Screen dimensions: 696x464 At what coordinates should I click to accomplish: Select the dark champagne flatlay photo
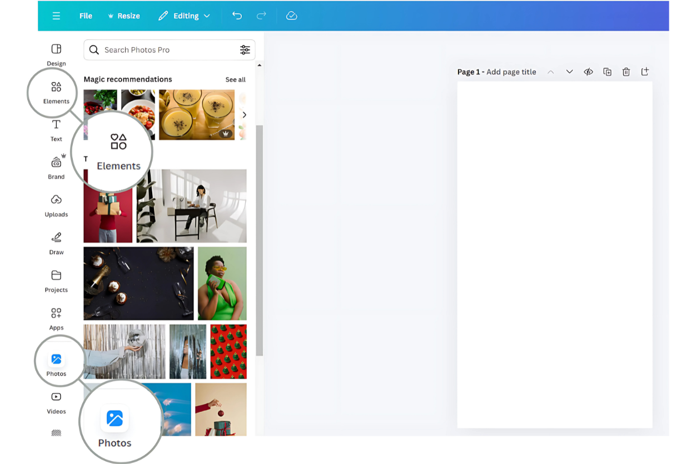[x=138, y=284]
